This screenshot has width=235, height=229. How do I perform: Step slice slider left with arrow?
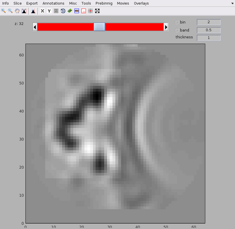(35, 27)
